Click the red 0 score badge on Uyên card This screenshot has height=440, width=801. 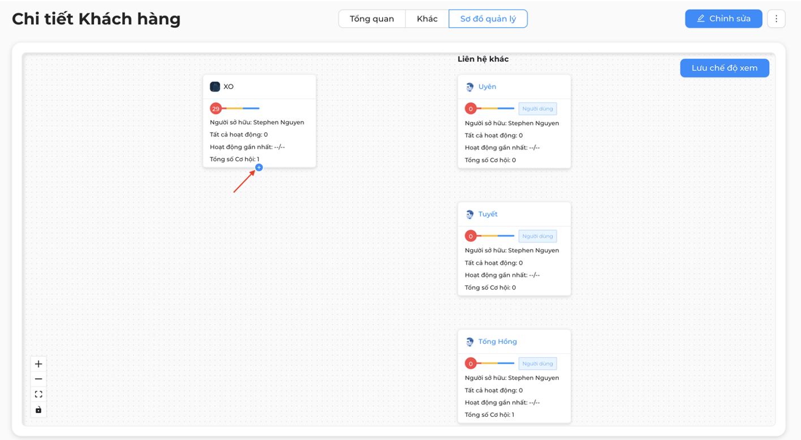(x=471, y=109)
